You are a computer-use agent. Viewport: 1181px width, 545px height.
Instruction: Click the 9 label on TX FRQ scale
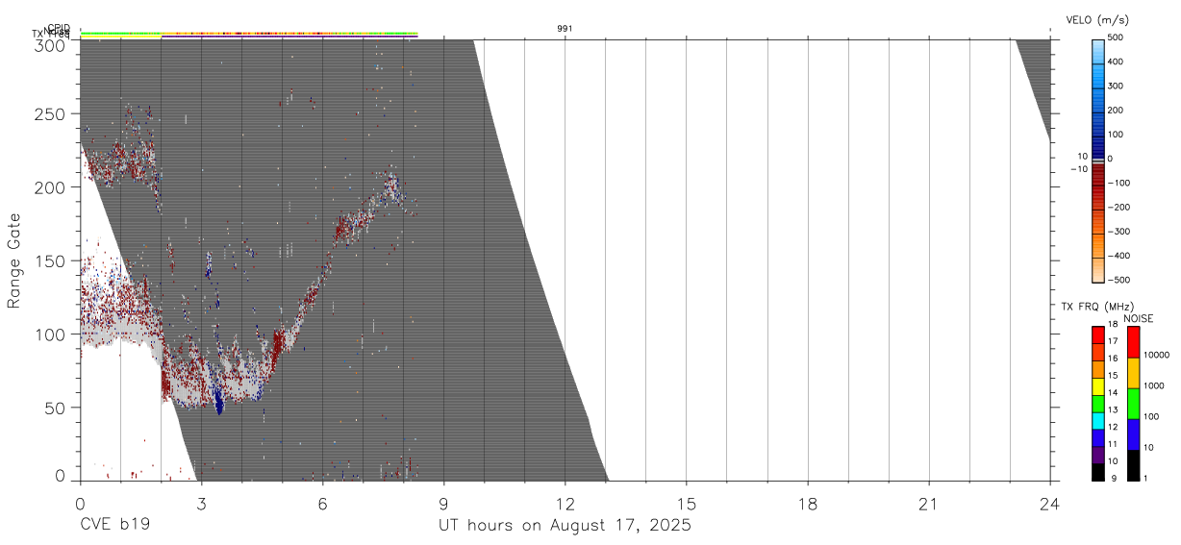click(x=1112, y=478)
